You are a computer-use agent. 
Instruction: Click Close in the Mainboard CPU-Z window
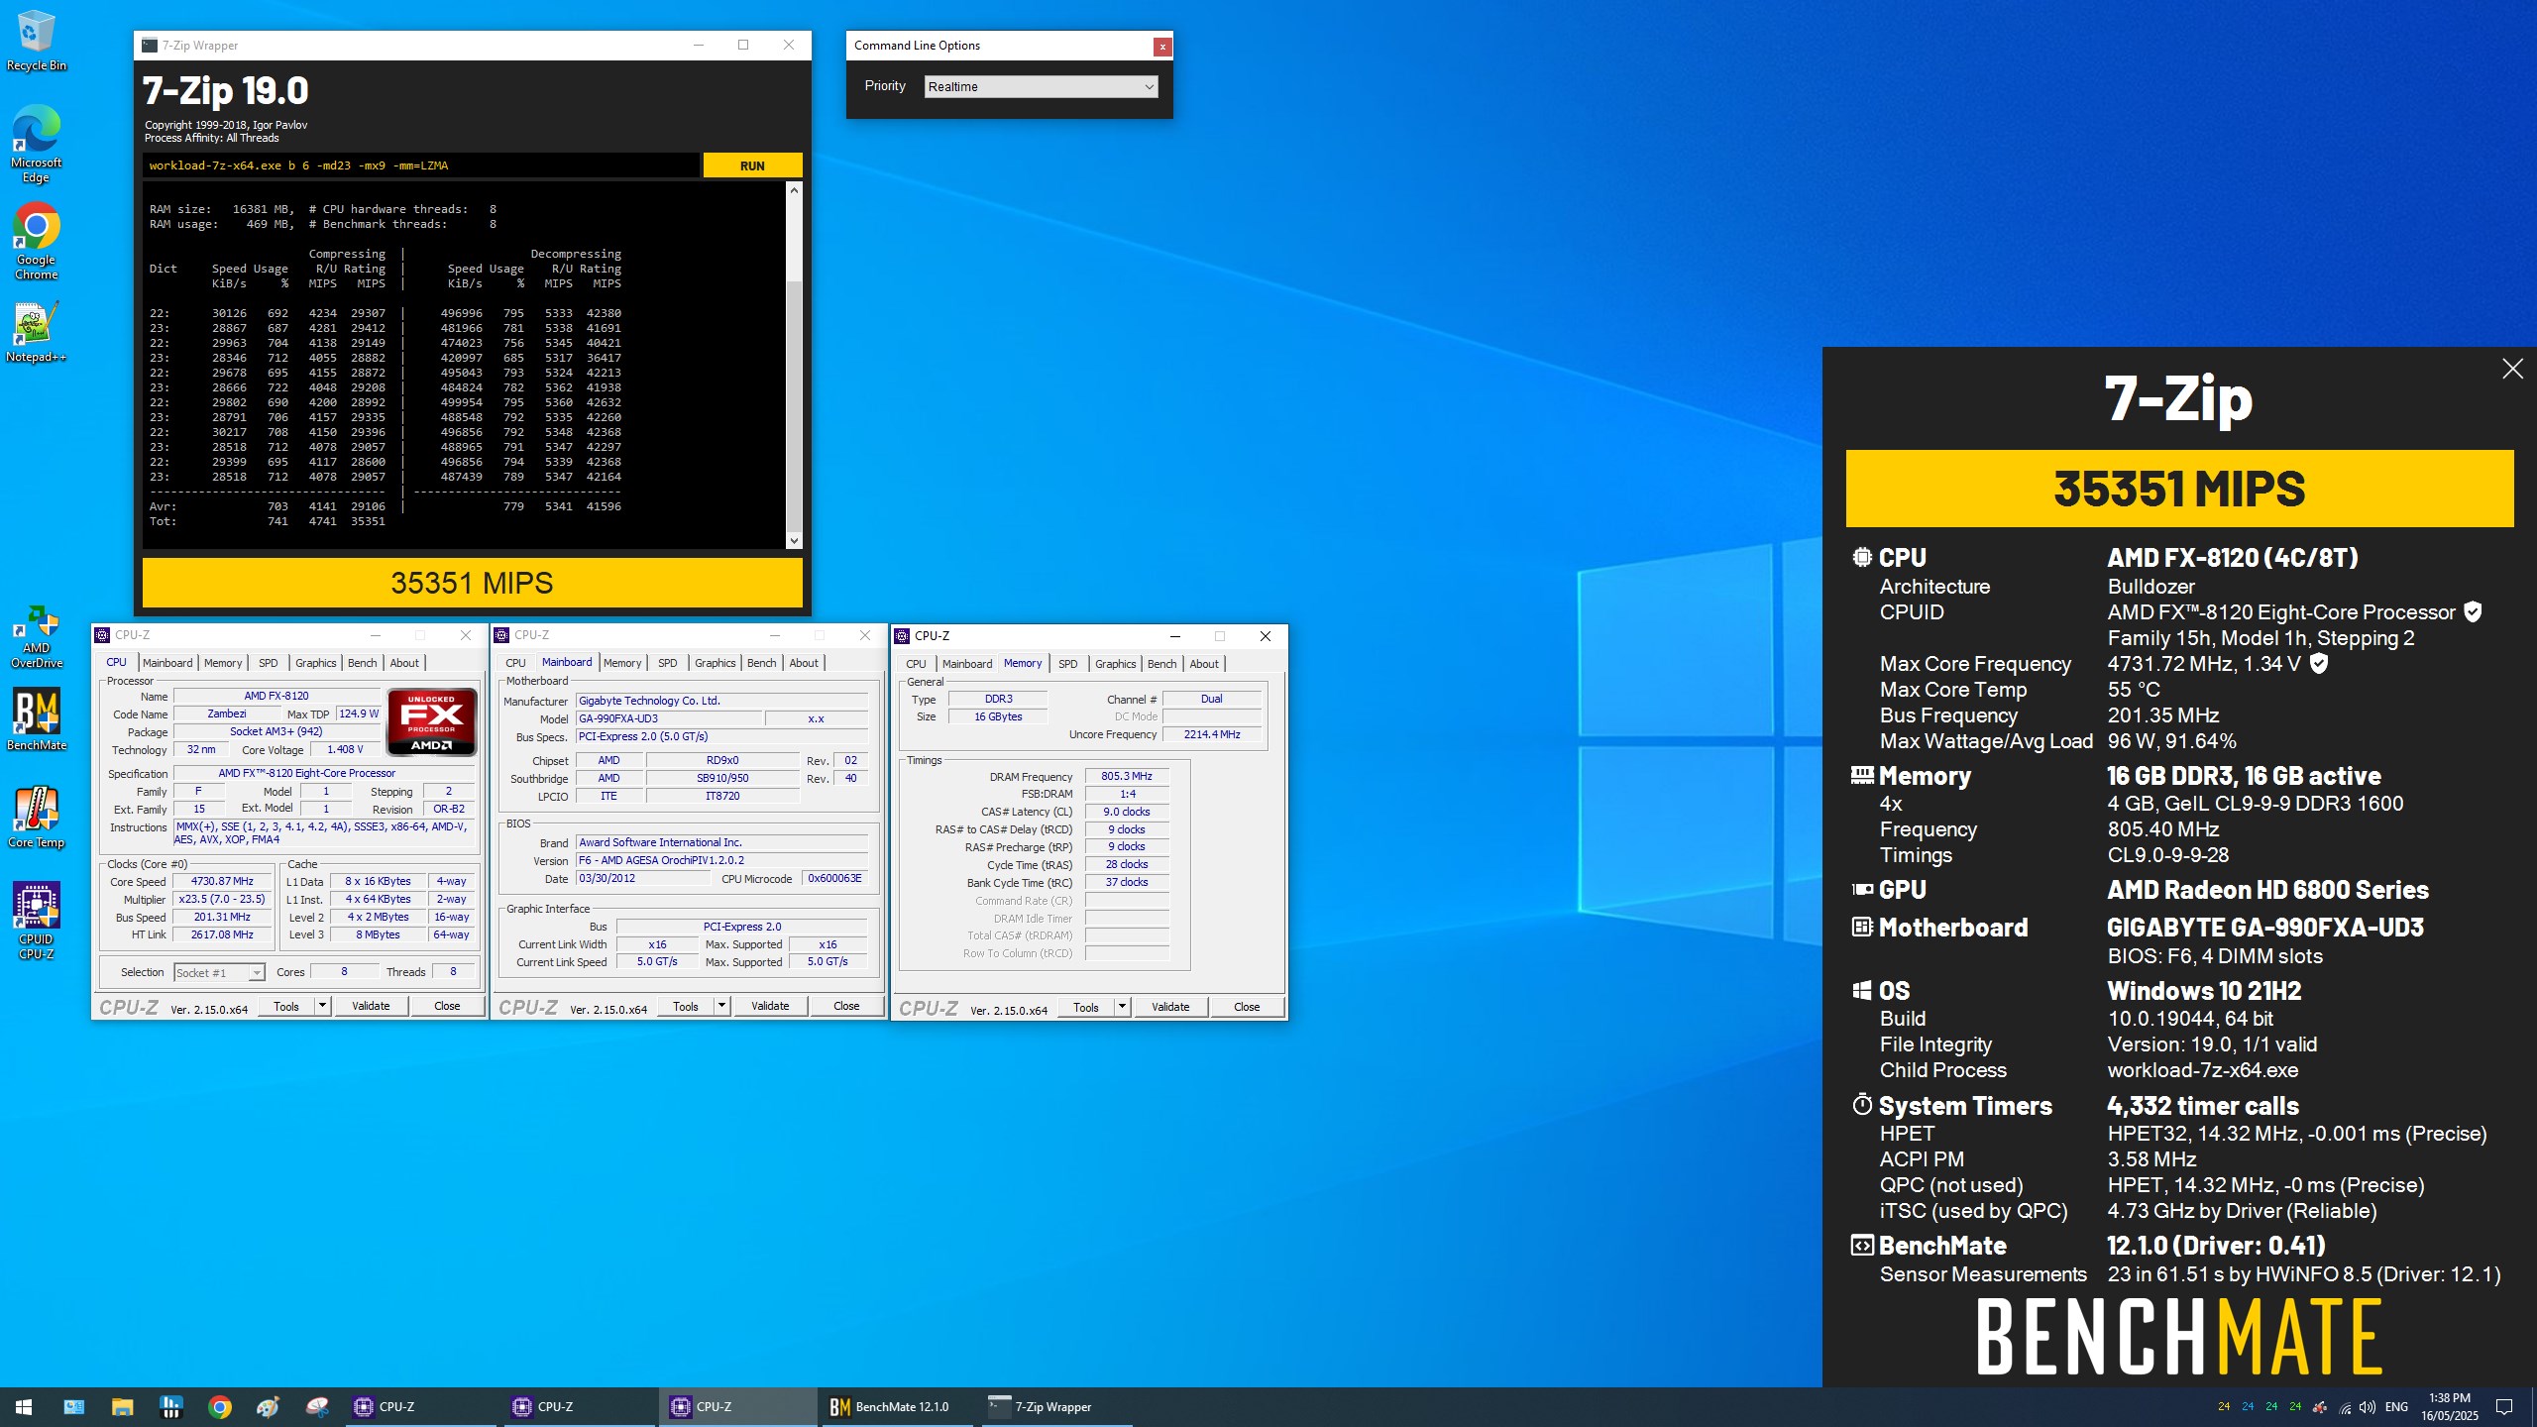[846, 1006]
